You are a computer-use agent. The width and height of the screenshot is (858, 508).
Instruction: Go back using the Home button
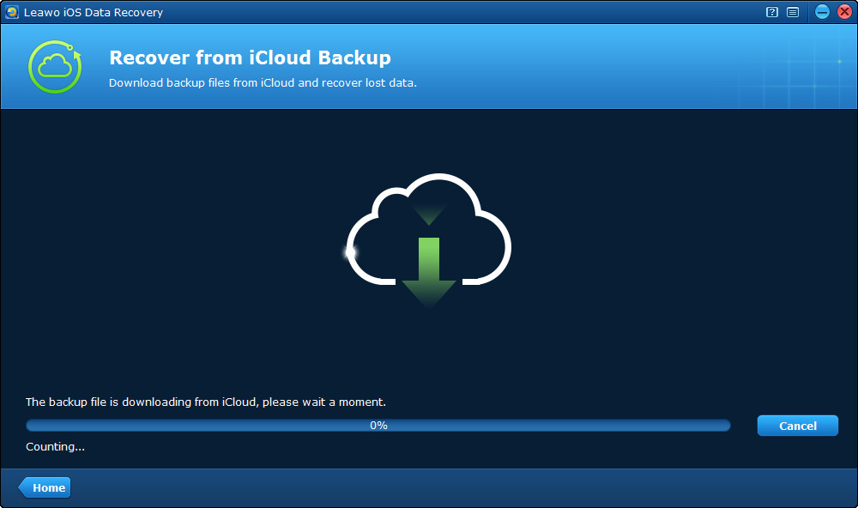coord(45,487)
